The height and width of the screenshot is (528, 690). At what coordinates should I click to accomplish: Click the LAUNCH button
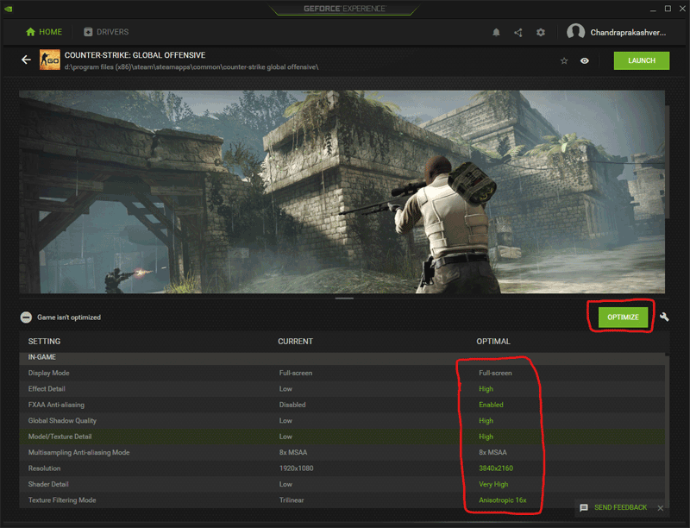[x=642, y=60]
